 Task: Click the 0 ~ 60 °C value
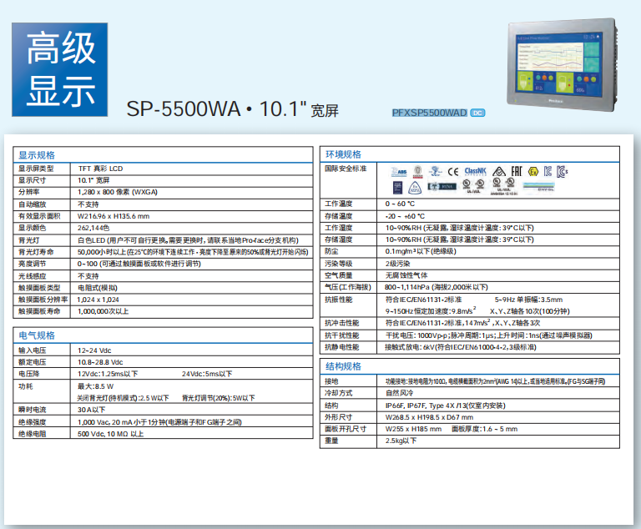point(400,204)
